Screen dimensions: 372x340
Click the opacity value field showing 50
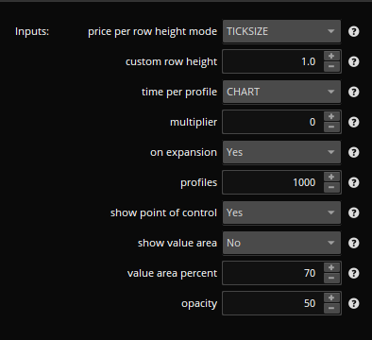pyautogui.click(x=273, y=303)
